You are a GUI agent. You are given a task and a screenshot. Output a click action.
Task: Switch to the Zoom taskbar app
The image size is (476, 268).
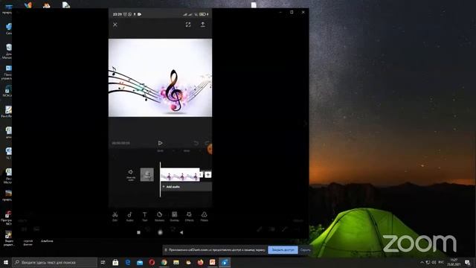(x=225, y=262)
